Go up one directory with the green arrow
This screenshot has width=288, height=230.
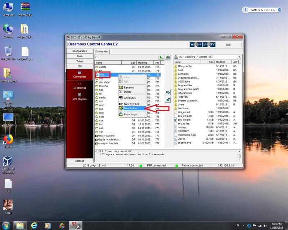pos(161,57)
